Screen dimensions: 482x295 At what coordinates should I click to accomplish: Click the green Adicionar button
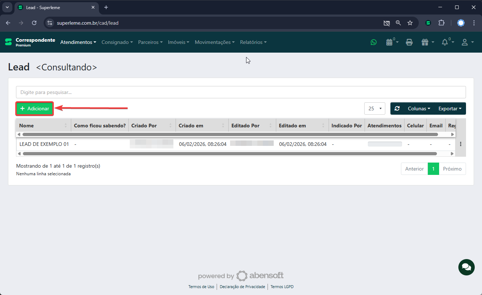click(35, 108)
